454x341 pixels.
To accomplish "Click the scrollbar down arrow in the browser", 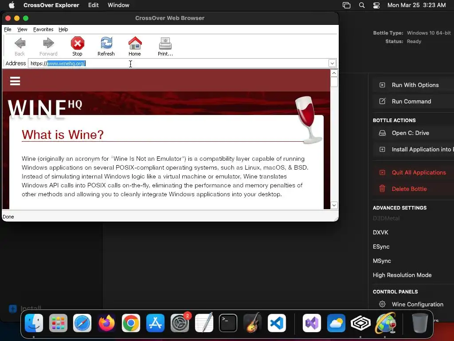I will point(334,205).
